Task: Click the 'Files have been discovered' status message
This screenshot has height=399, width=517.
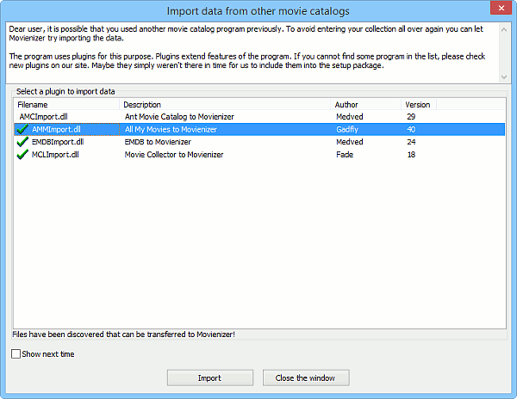Action: coord(123,335)
